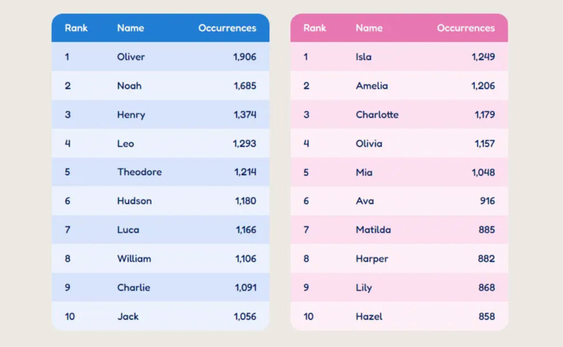This screenshot has width=563, height=347.
Task: Click the name Isla
Action: [363, 57]
